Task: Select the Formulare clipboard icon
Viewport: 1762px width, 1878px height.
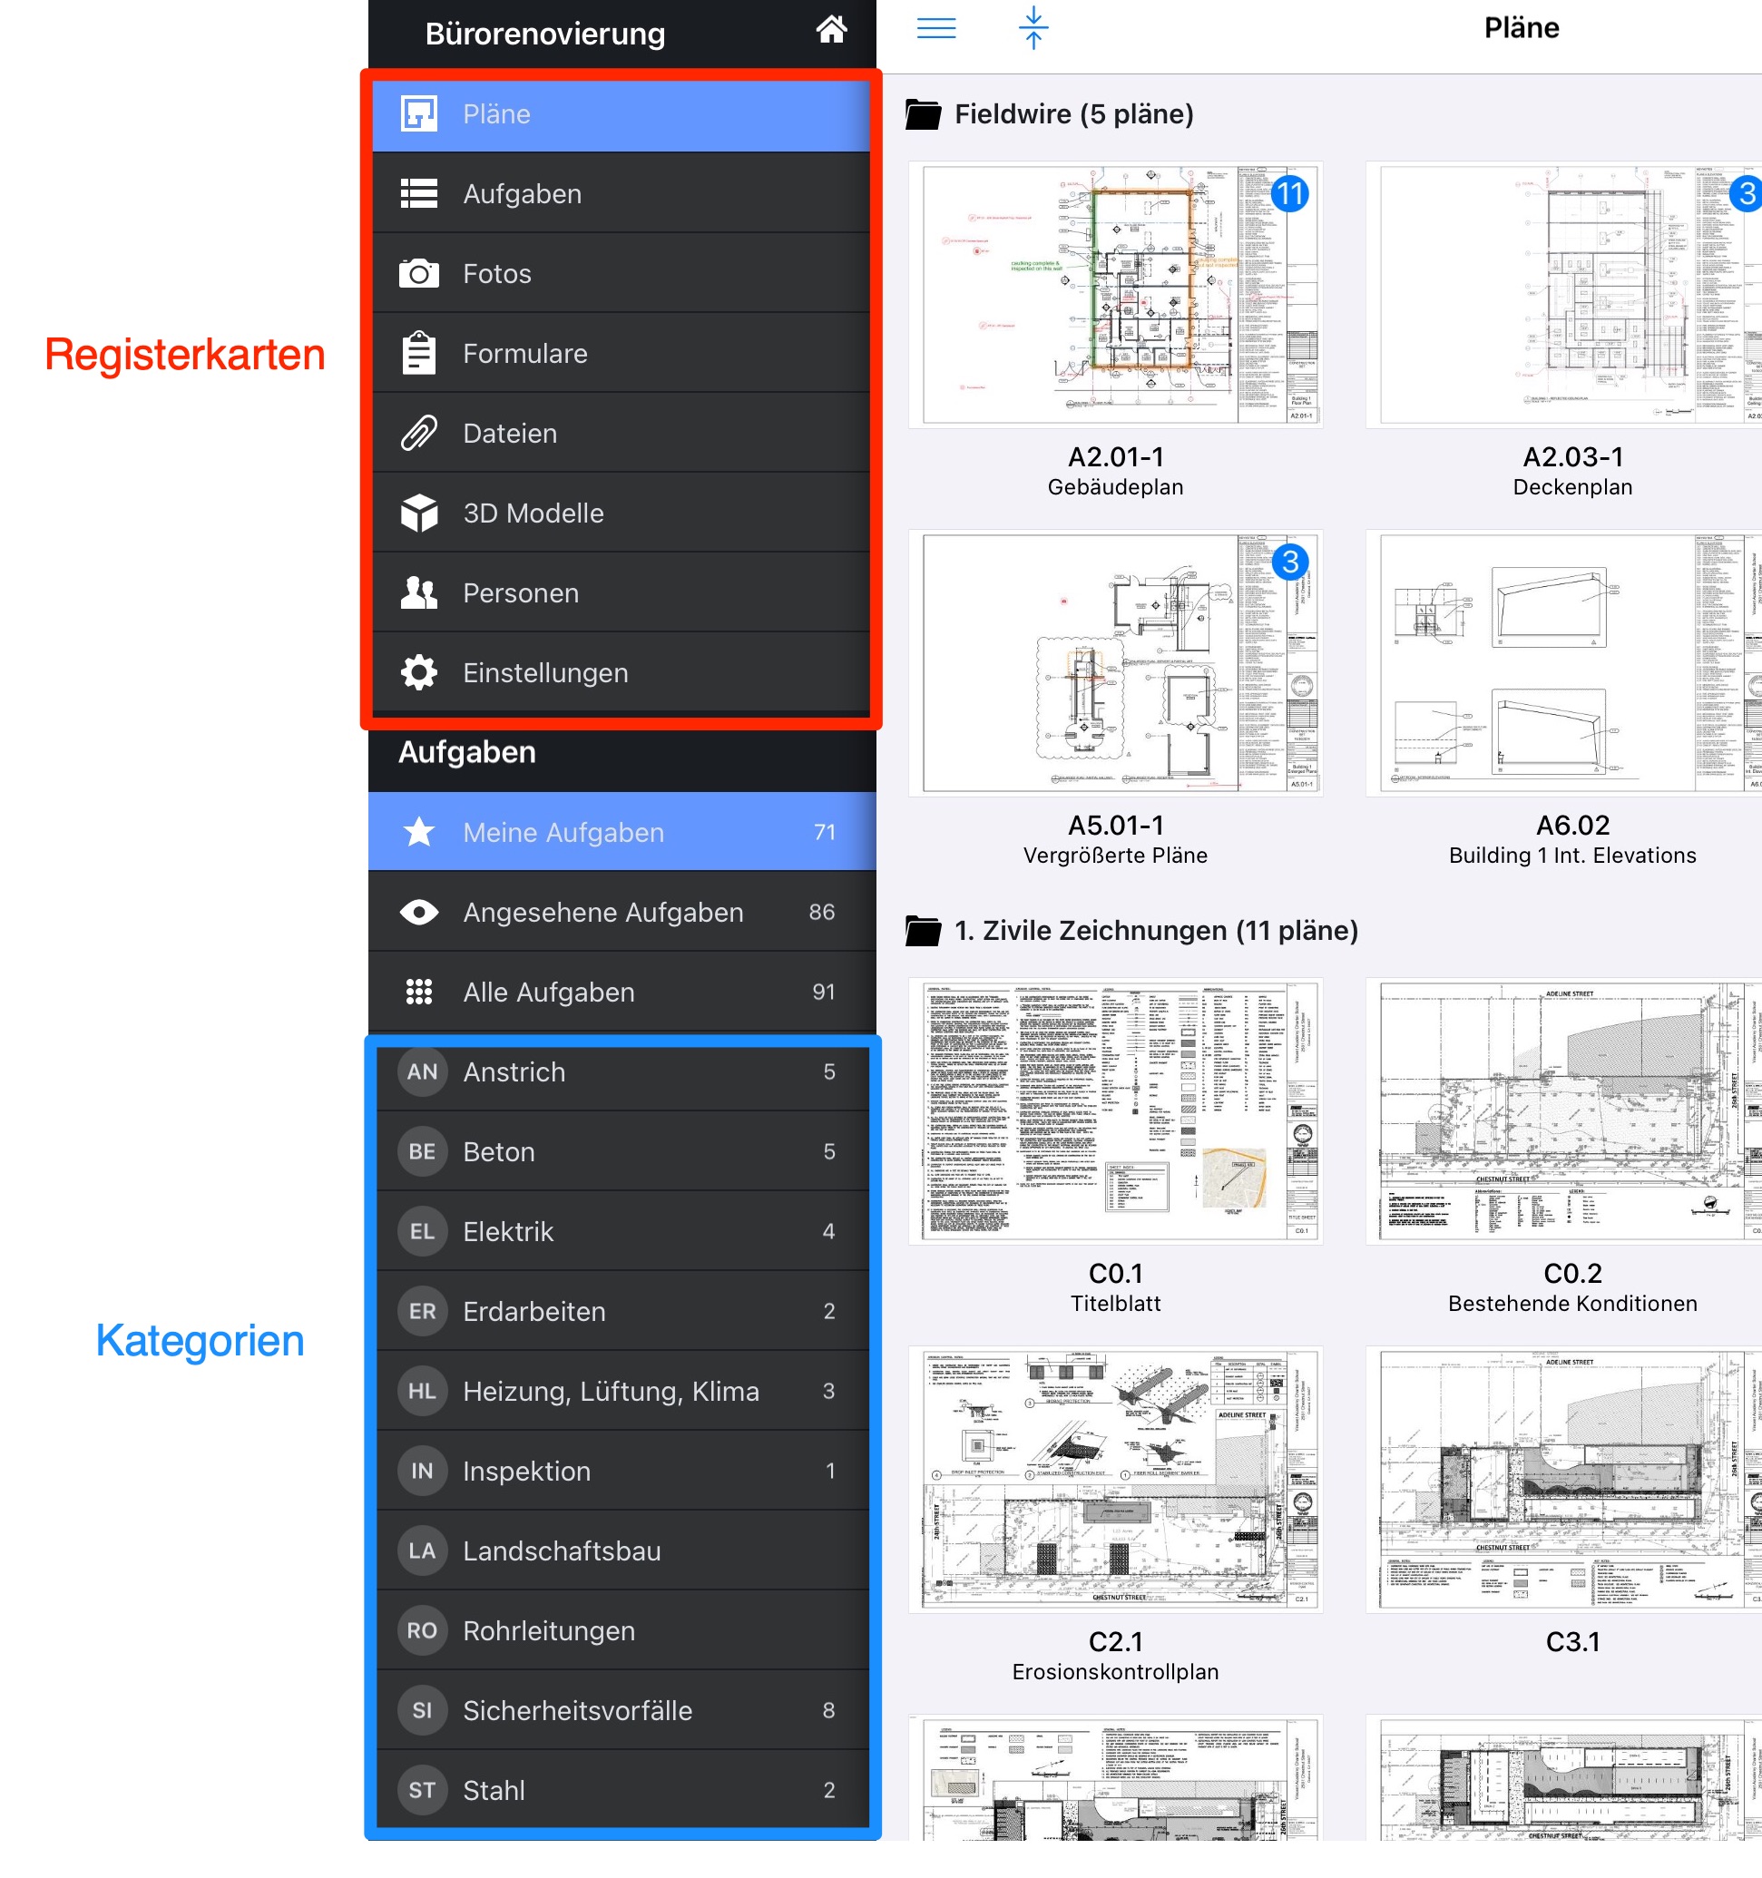Action: coord(418,353)
